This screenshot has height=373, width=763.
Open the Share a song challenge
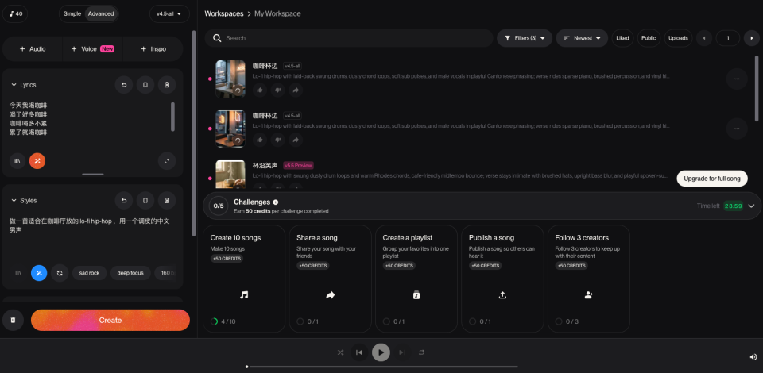(330, 279)
